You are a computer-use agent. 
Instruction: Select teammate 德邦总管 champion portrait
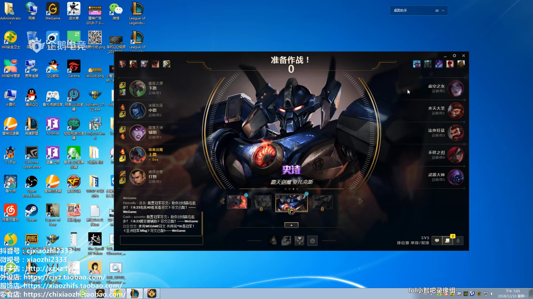(137, 177)
